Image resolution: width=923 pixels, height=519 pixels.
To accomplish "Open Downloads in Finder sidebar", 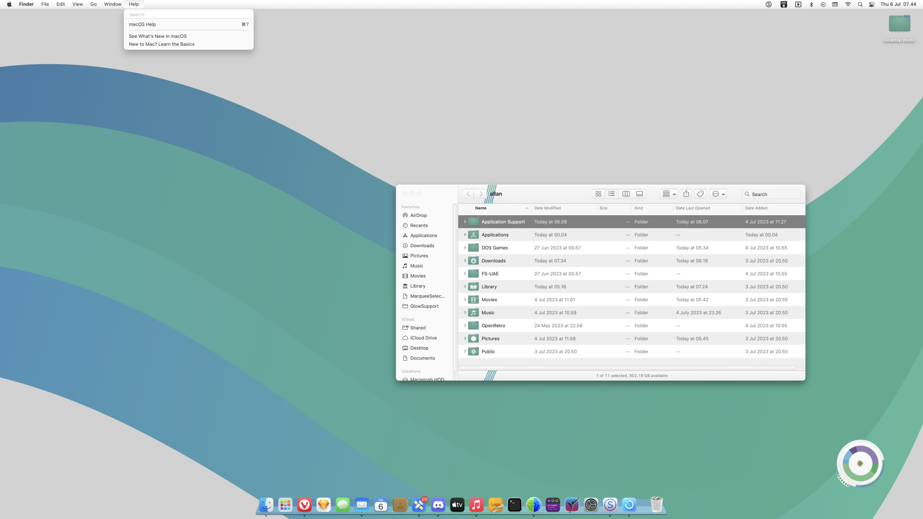I will point(422,246).
